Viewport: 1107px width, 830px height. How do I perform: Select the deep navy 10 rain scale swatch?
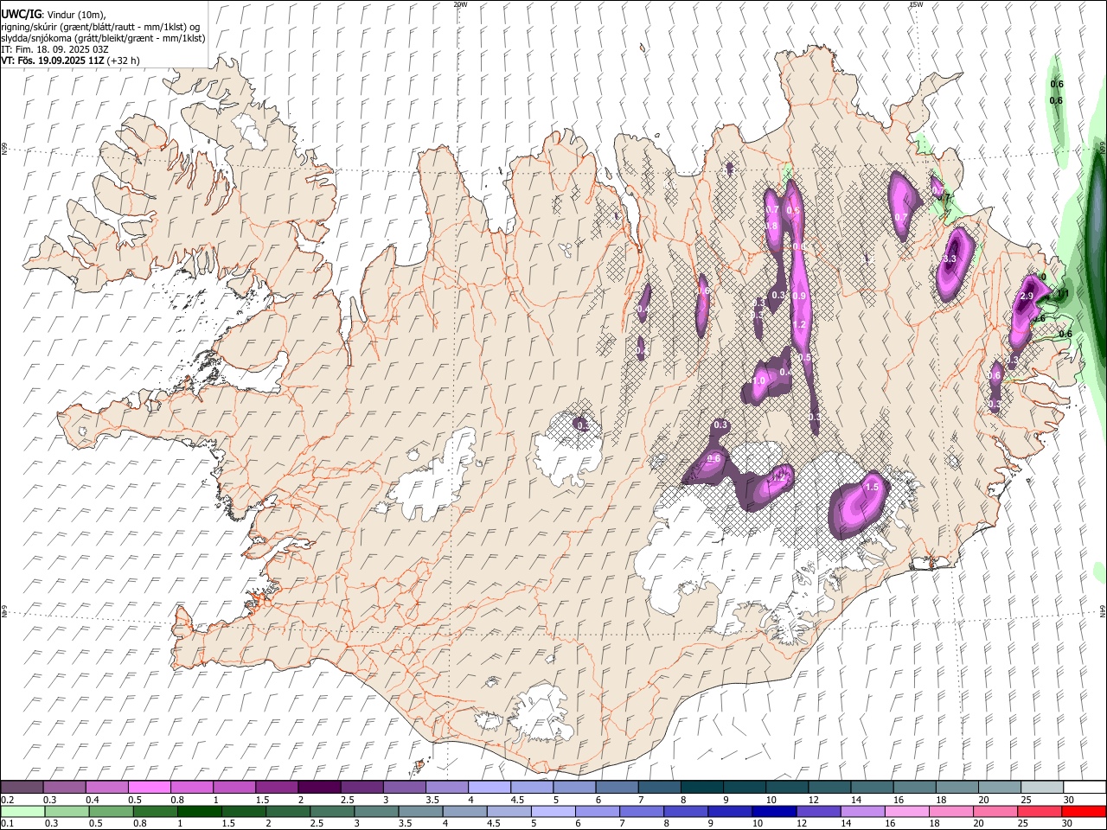coord(774,812)
